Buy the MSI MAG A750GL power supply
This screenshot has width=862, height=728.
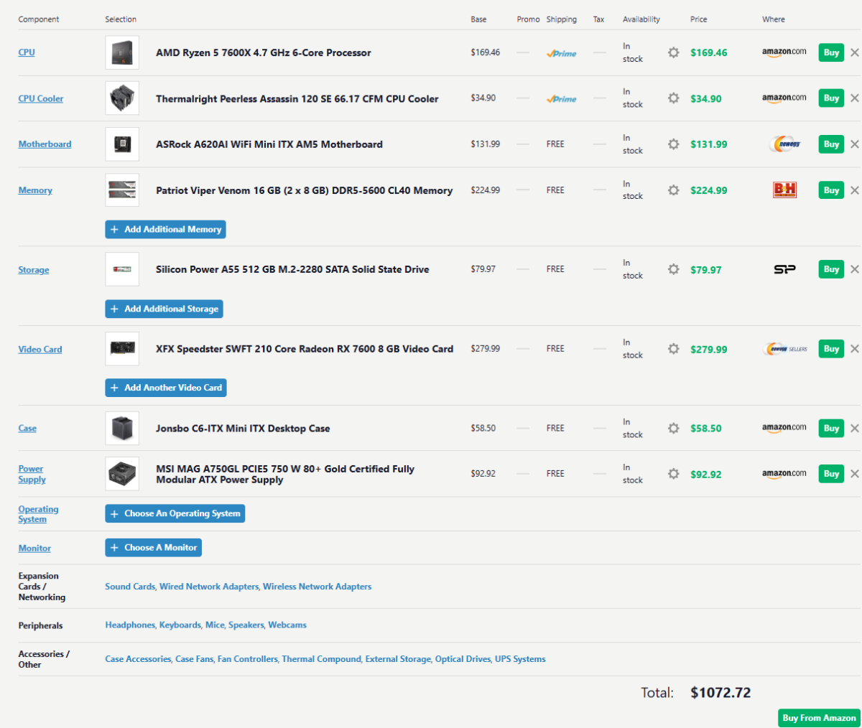831,474
